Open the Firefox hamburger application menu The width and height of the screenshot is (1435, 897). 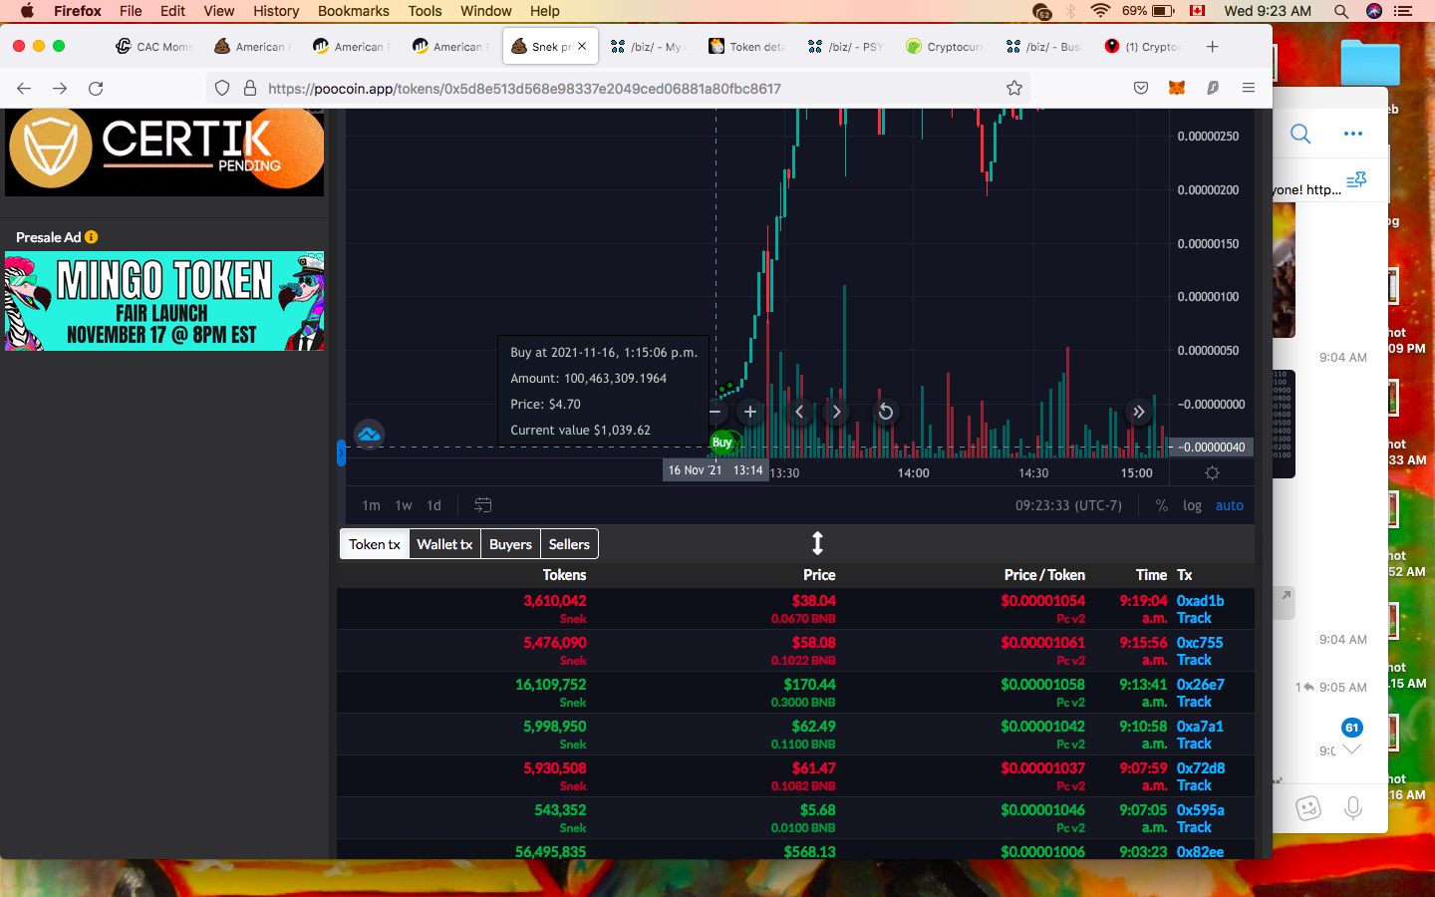tap(1248, 88)
